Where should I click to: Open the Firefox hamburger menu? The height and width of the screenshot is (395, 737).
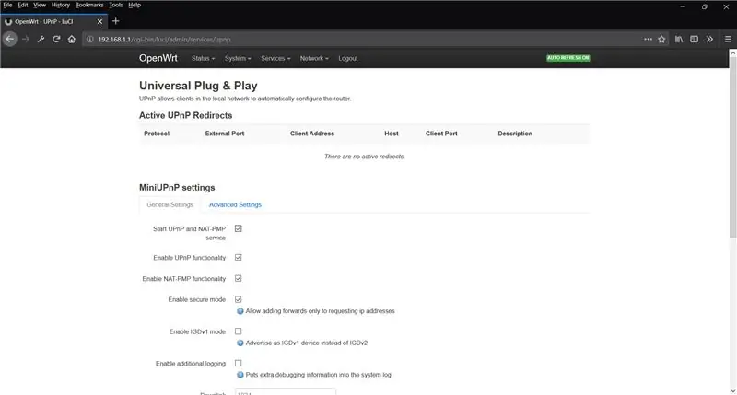728,39
